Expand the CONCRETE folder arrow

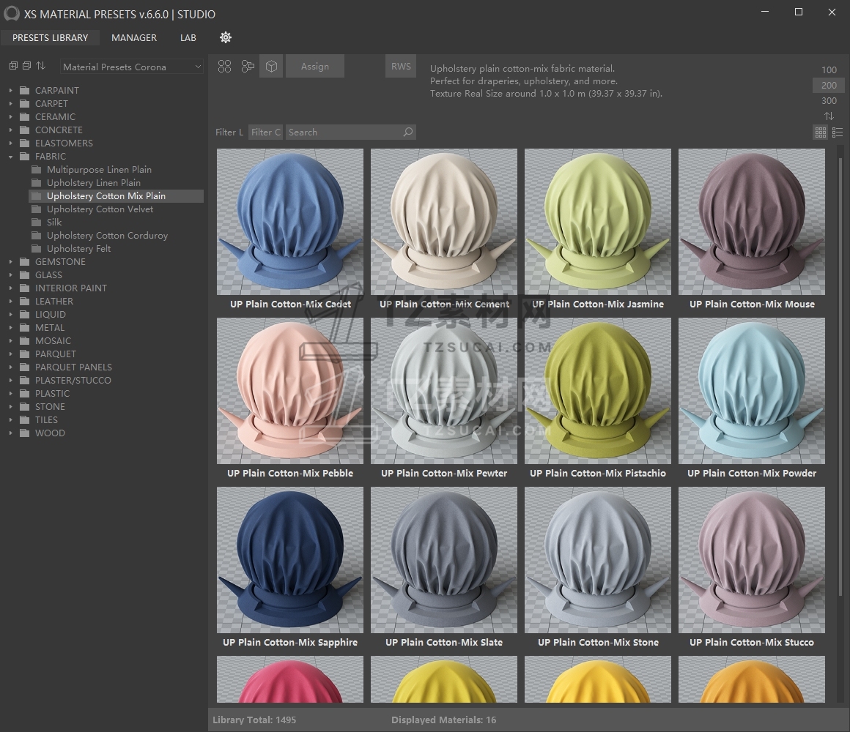point(10,130)
